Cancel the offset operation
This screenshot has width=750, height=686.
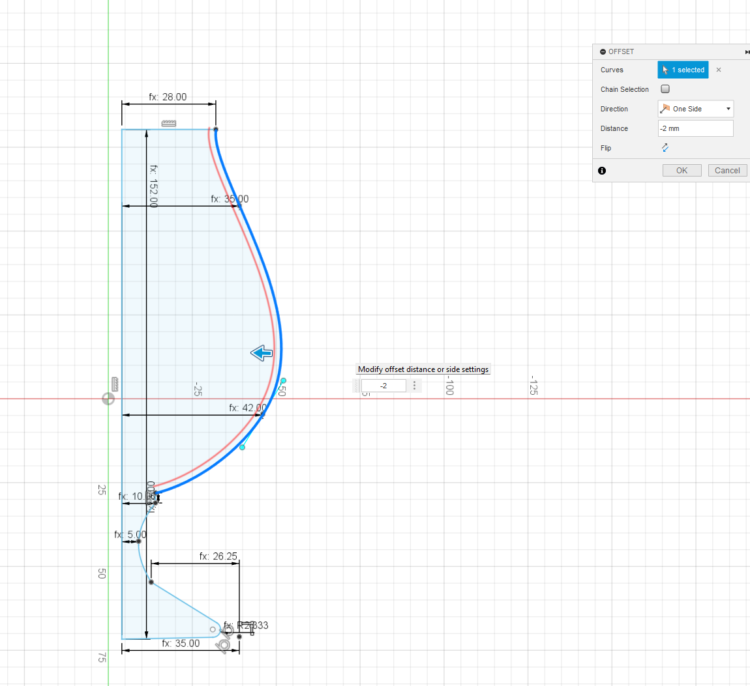pos(727,171)
